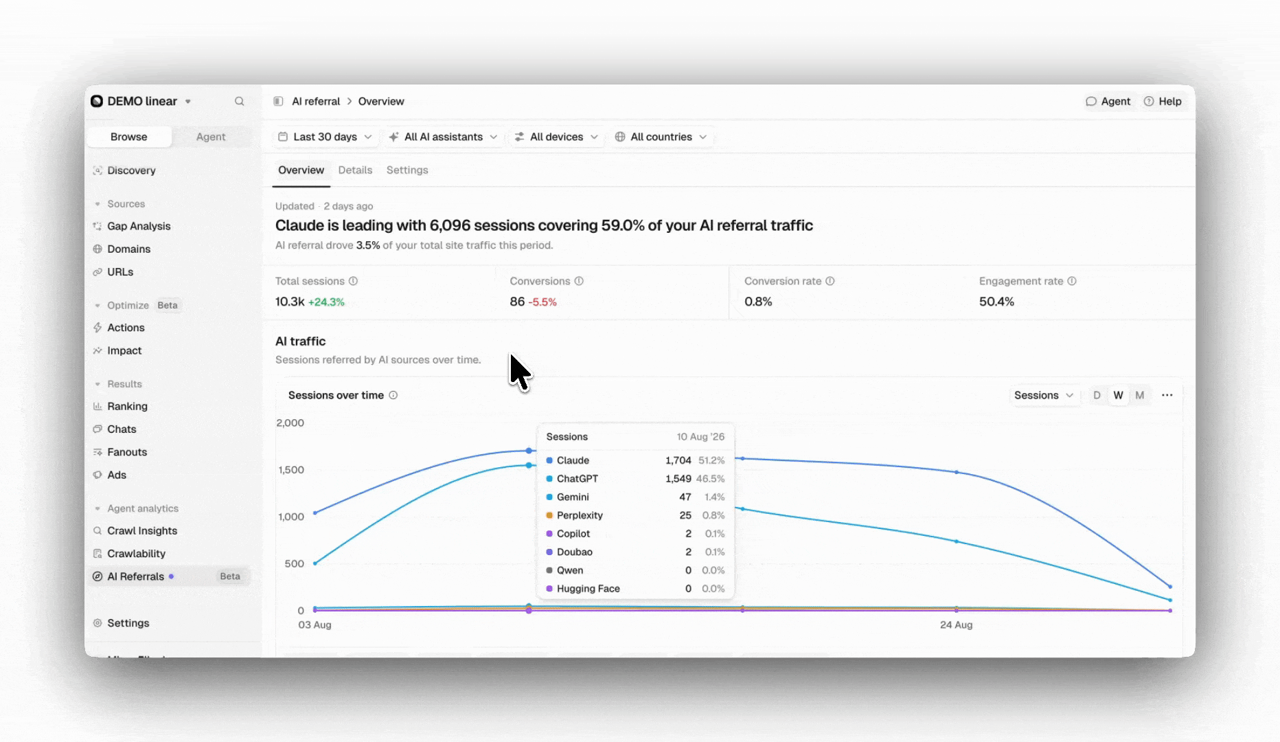The width and height of the screenshot is (1280, 742).
Task: Click the AI Referrals compass icon
Action: coord(98,576)
